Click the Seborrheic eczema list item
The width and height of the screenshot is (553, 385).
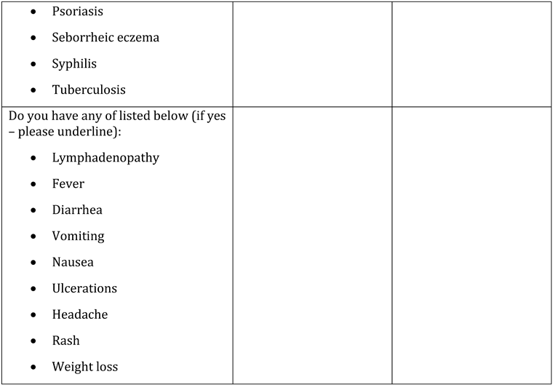pyautogui.click(x=105, y=38)
